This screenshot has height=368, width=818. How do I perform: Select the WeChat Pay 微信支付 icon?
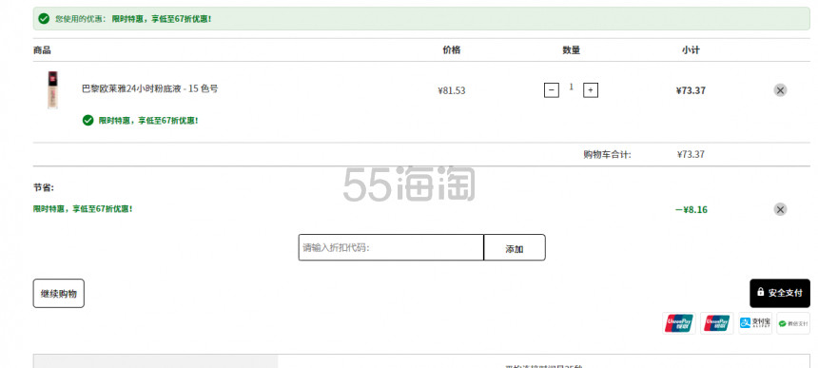[x=793, y=323]
